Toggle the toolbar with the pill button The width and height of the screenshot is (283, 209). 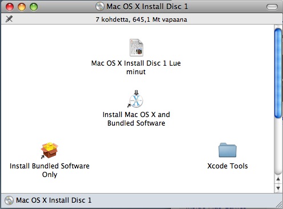click(272, 7)
